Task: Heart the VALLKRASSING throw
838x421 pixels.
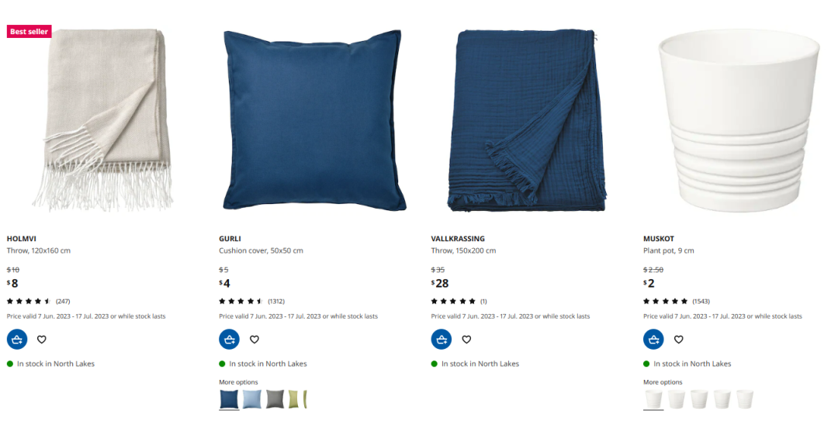Action: [x=466, y=340]
